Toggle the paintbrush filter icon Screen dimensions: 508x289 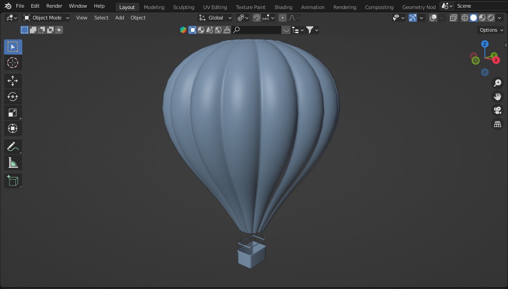coord(227,30)
